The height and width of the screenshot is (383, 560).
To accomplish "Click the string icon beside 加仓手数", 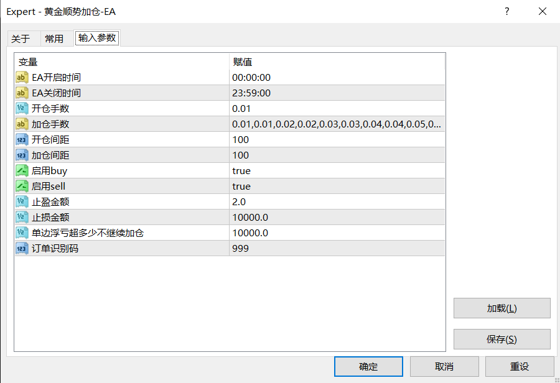I will 22,124.
